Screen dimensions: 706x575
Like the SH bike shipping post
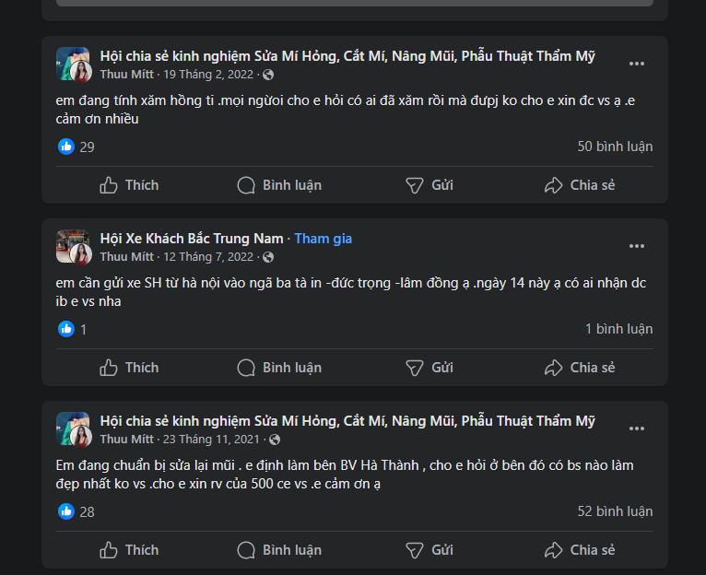(129, 368)
